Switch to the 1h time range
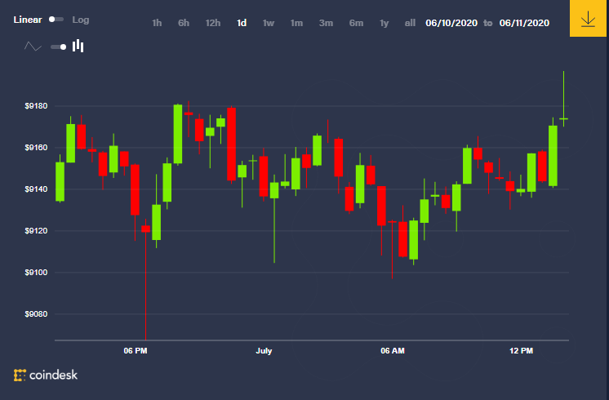 pyautogui.click(x=157, y=23)
